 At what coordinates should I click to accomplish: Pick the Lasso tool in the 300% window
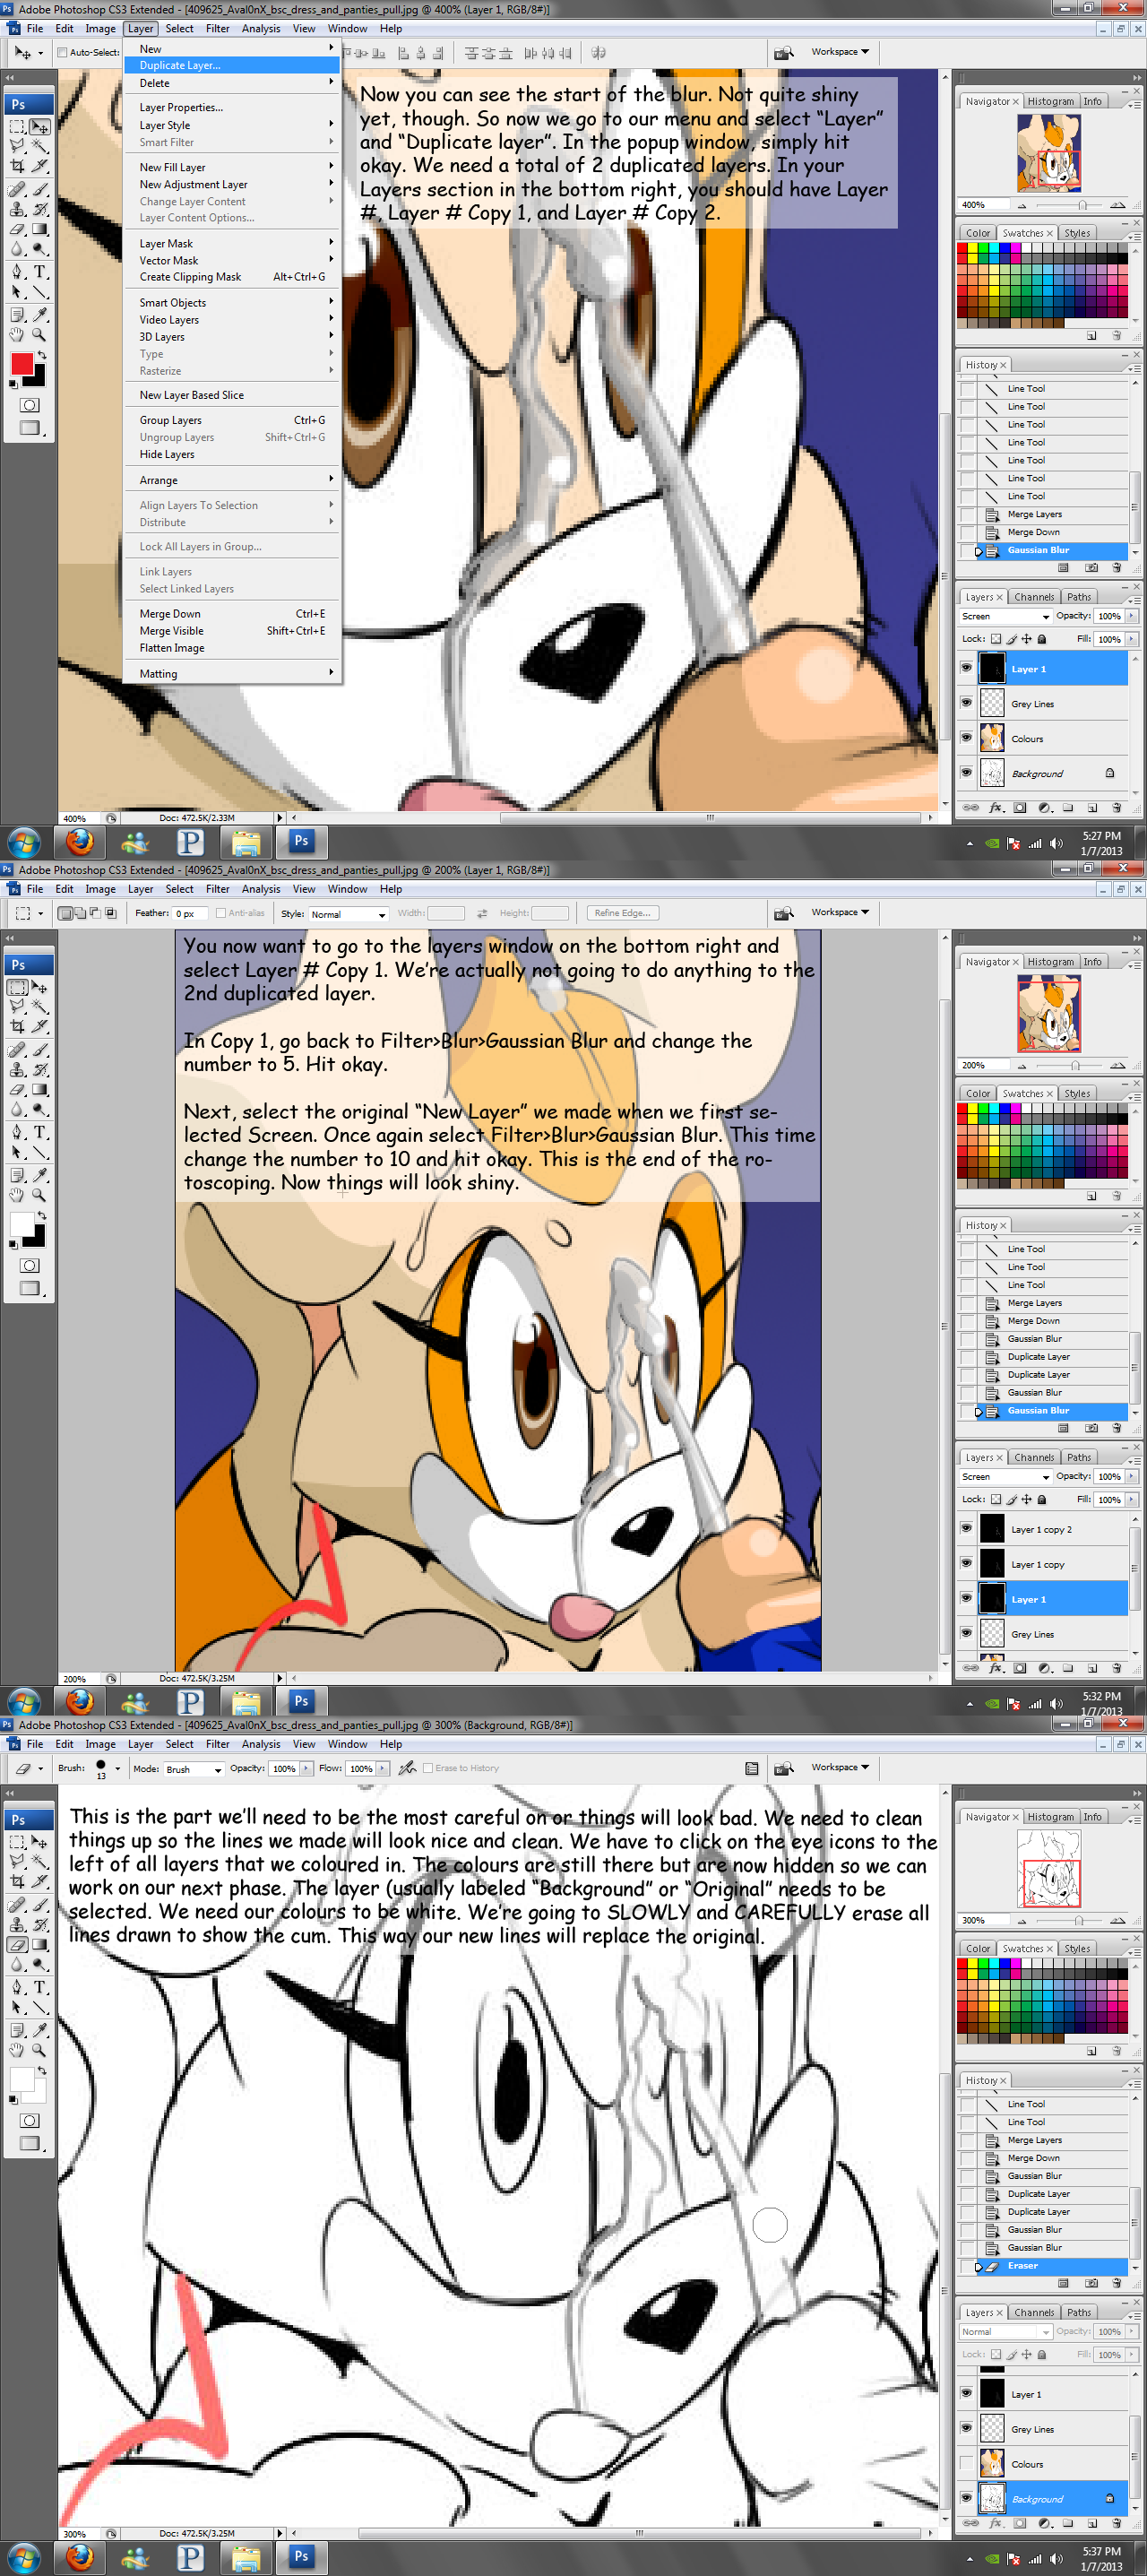[x=17, y=1860]
